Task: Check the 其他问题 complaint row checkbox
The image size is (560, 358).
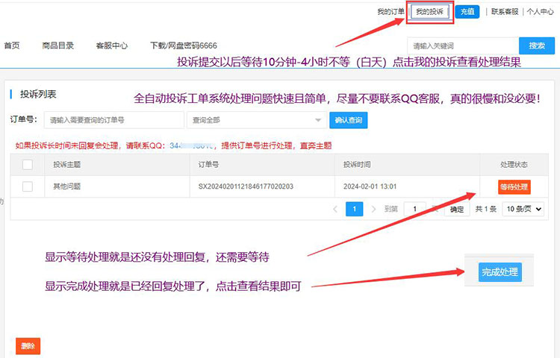Action: click(28, 186)
